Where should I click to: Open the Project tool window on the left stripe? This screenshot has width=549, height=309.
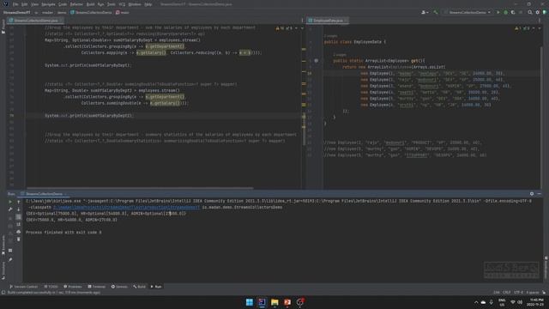point(3,27)
